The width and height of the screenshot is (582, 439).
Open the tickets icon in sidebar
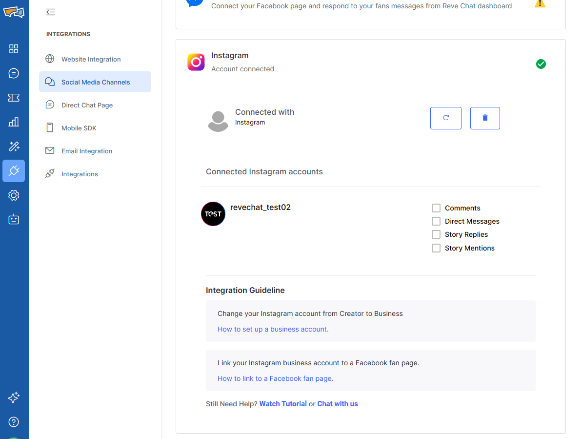click(x=14, y=98)
